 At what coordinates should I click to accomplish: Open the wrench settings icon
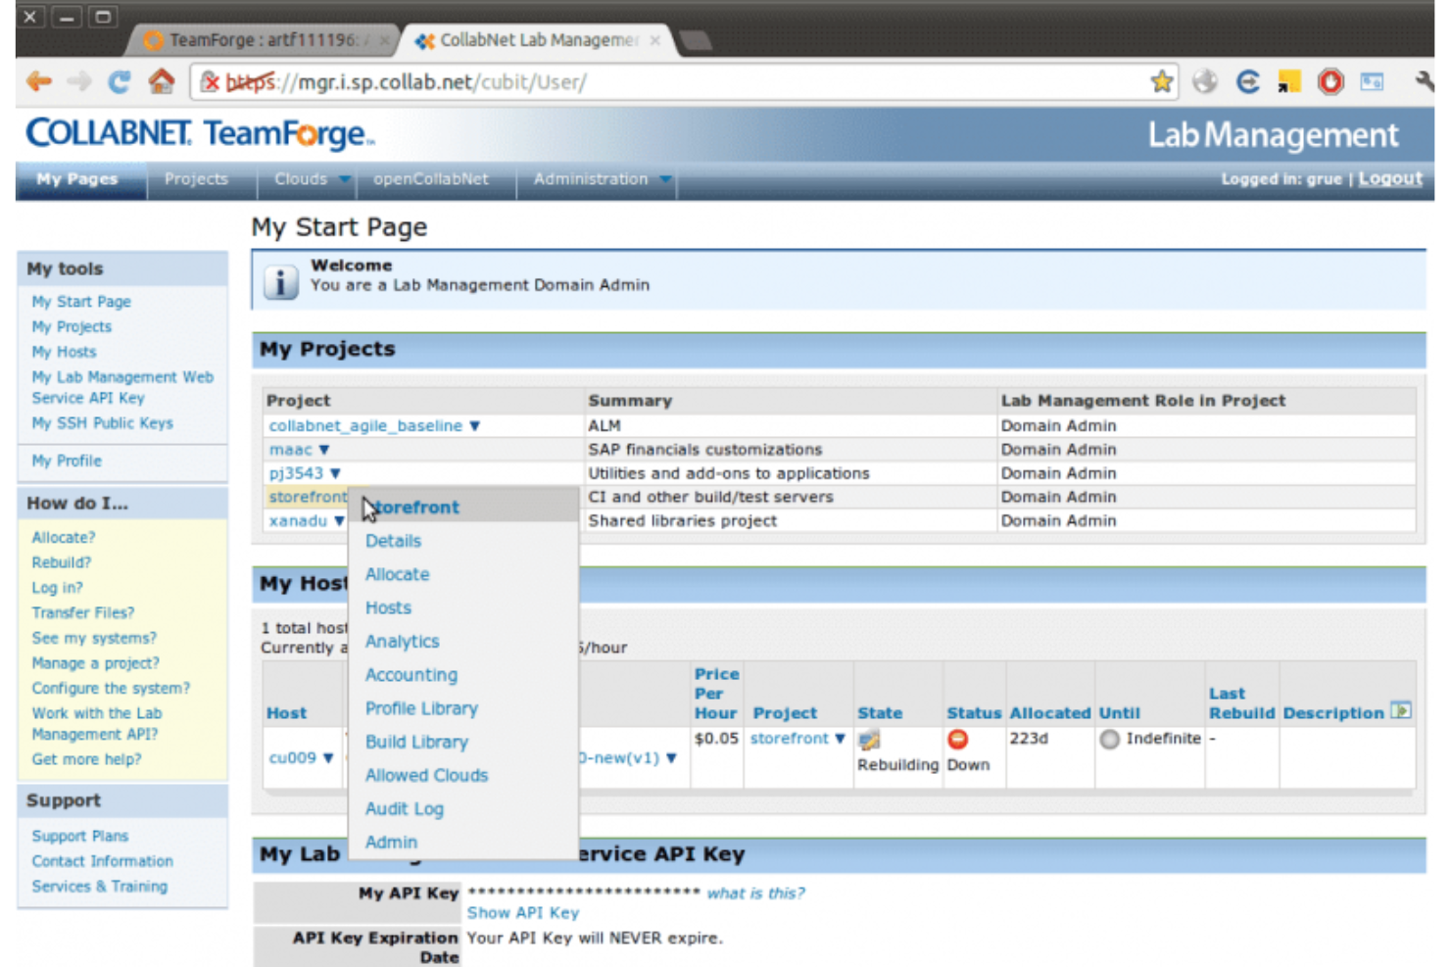coord(1424,82)
